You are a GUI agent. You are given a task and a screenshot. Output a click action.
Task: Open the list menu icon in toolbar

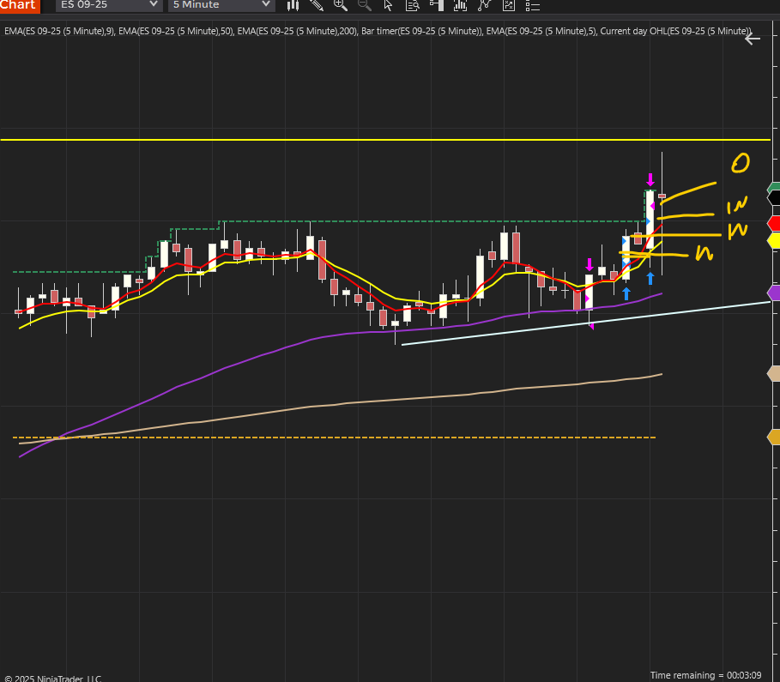(532, 5)
